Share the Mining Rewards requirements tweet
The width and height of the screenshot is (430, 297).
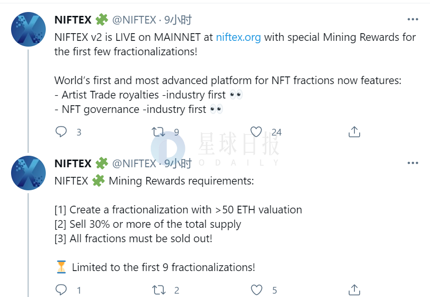tap(354, 290)
